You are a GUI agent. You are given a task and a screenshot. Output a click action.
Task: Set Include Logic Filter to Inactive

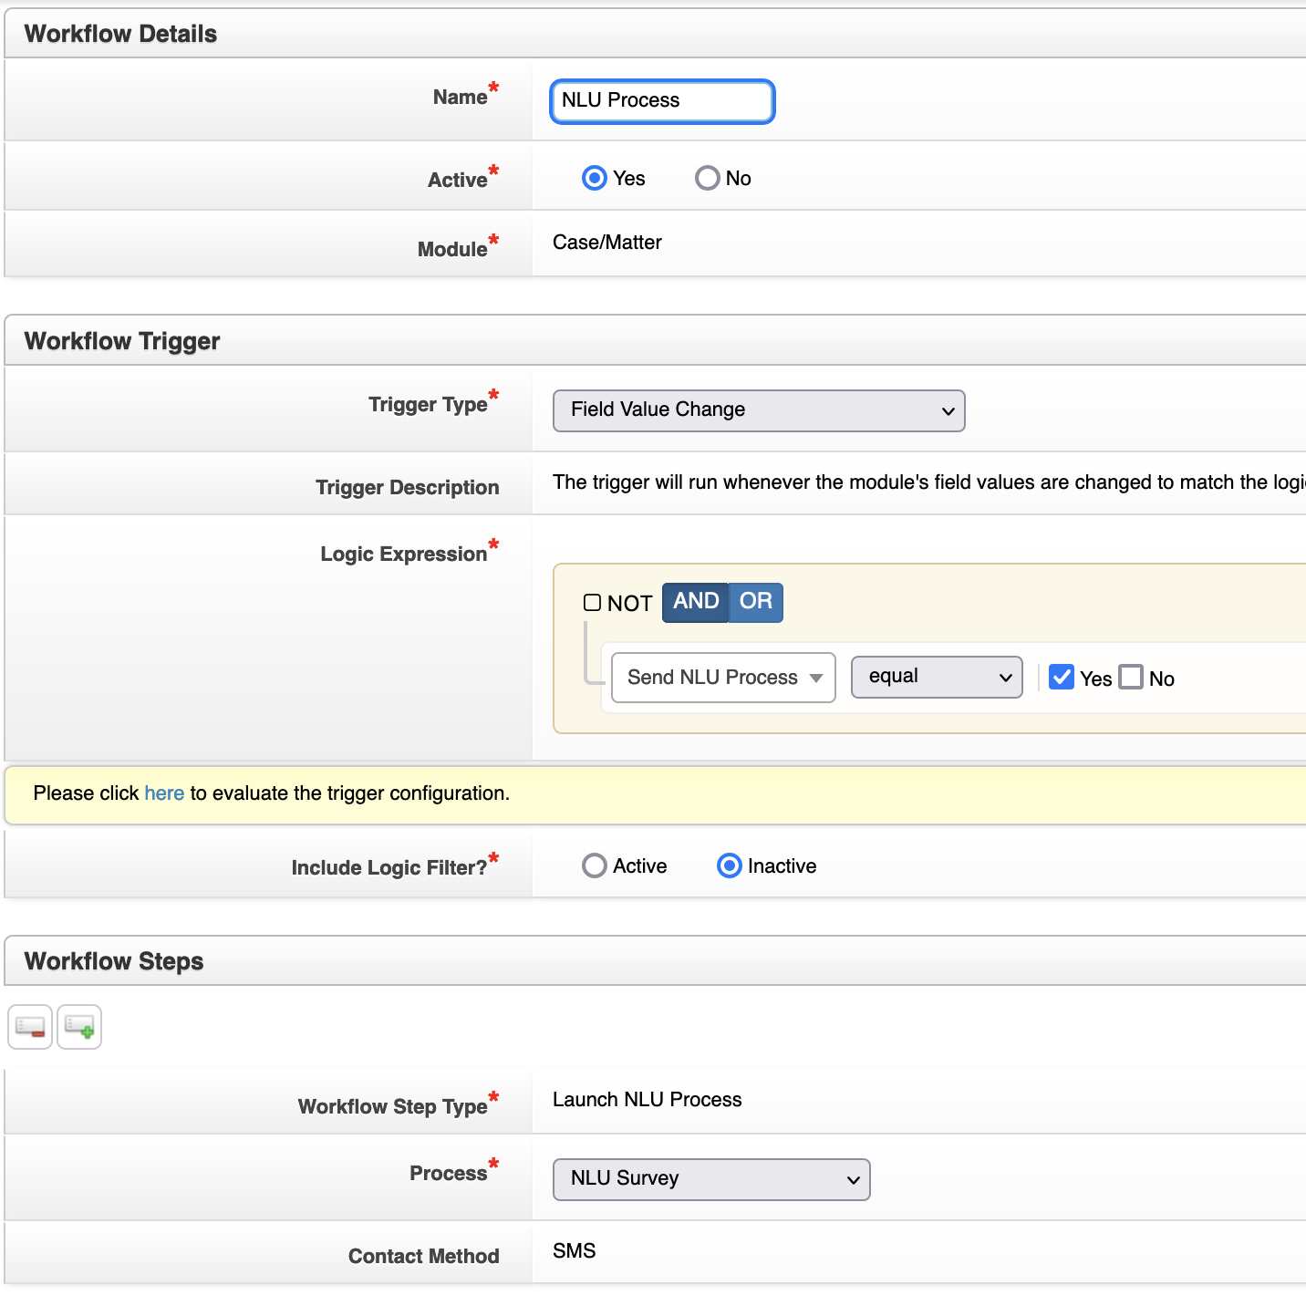pyautogui.click(x=730, y=865)
